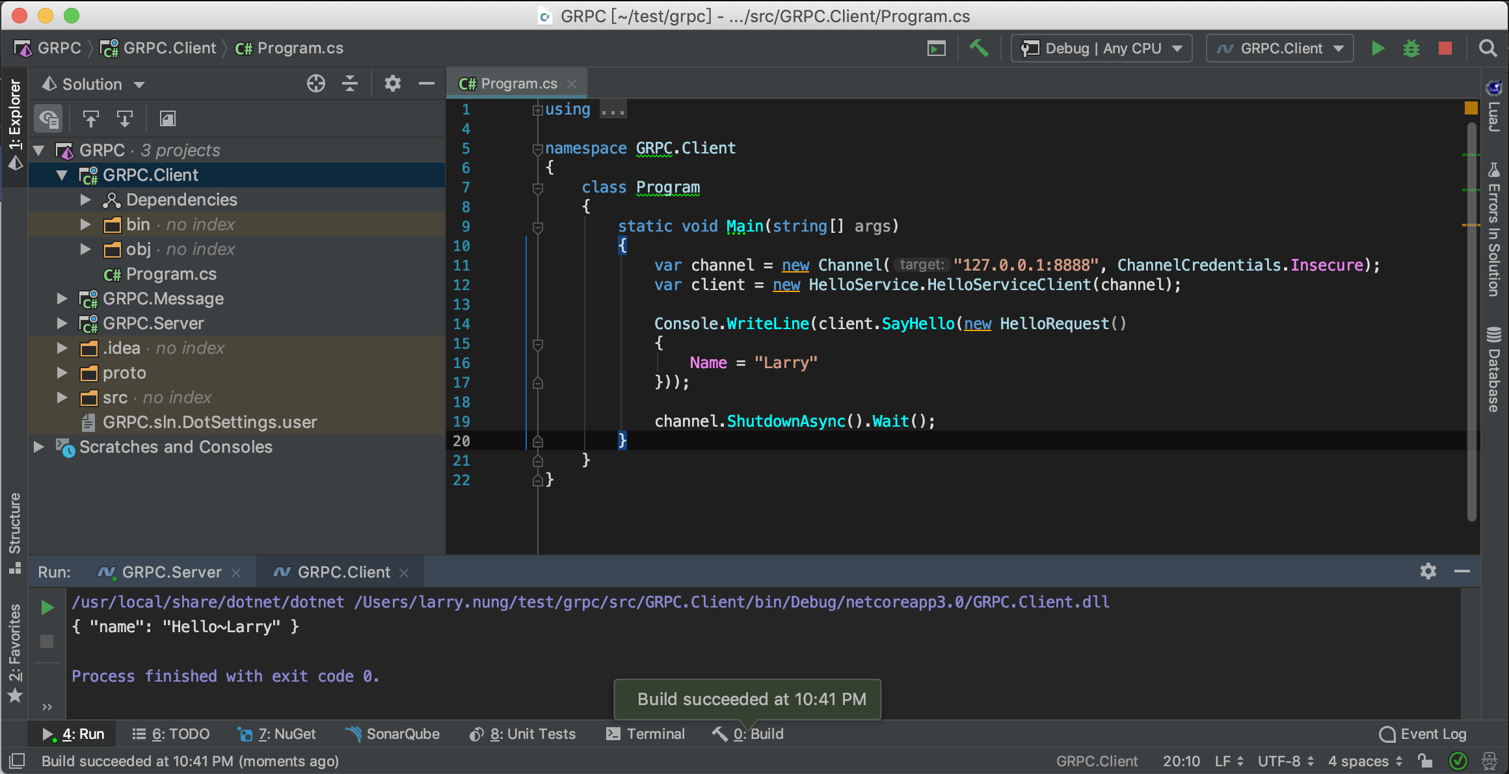This screenshot has width=1509, height=774.
Task: Open Search Everywhere magnifier
Action: (x=1488, y=49)
